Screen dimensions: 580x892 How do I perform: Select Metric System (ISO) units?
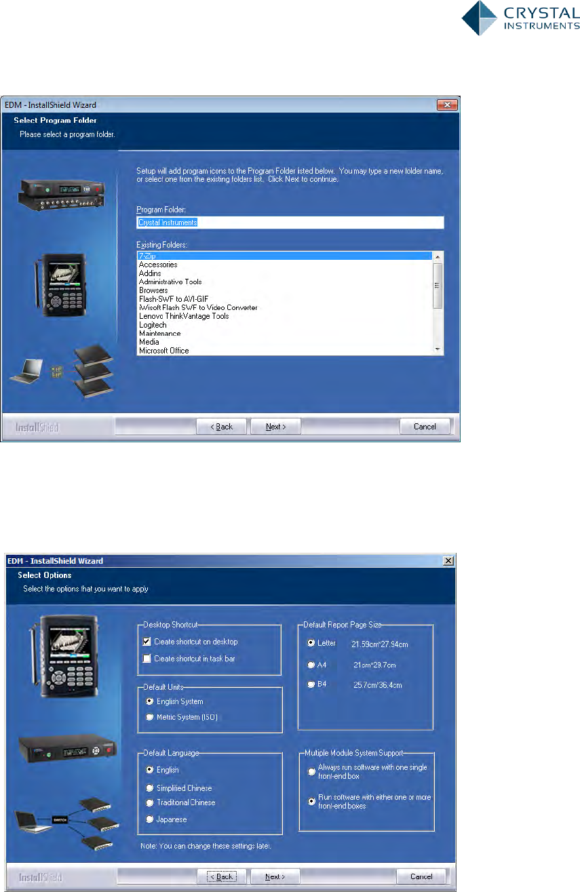(149, 717)
